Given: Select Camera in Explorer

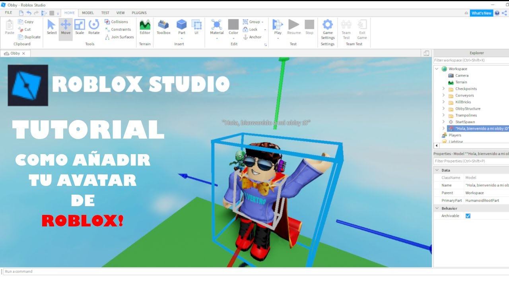Looking at the screenshot, I should pyautogui.click(x=462, y=75).
